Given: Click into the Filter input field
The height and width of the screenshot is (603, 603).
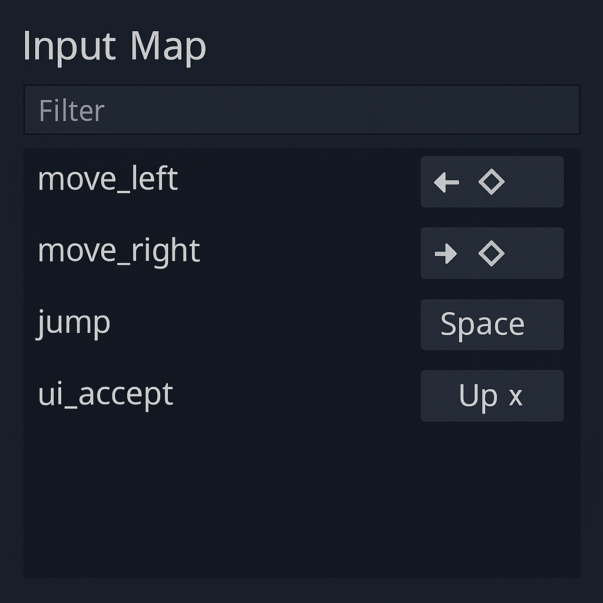Looking at the screenshot, I should click(x=301, y=109).
